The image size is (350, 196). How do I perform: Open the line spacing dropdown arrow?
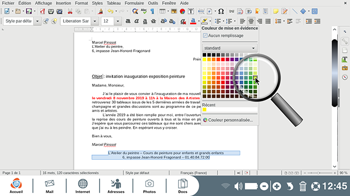click(x=284, y=21)
